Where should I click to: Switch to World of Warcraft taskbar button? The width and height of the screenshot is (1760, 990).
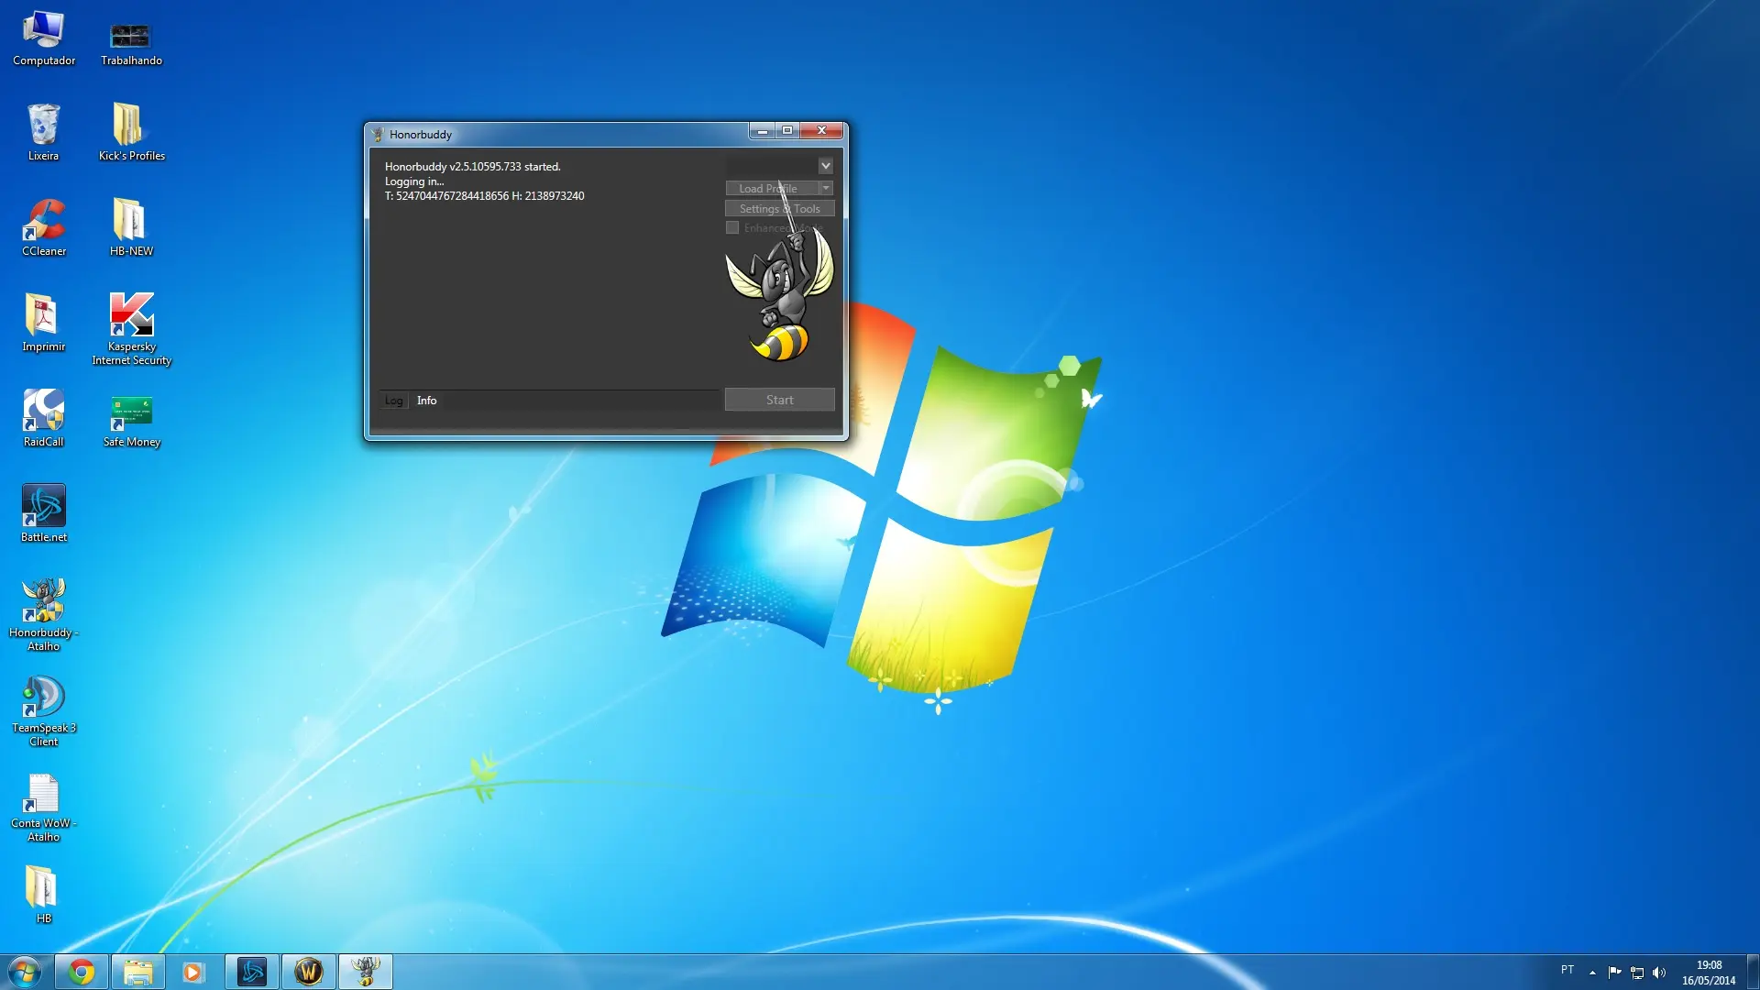(309, 972)
